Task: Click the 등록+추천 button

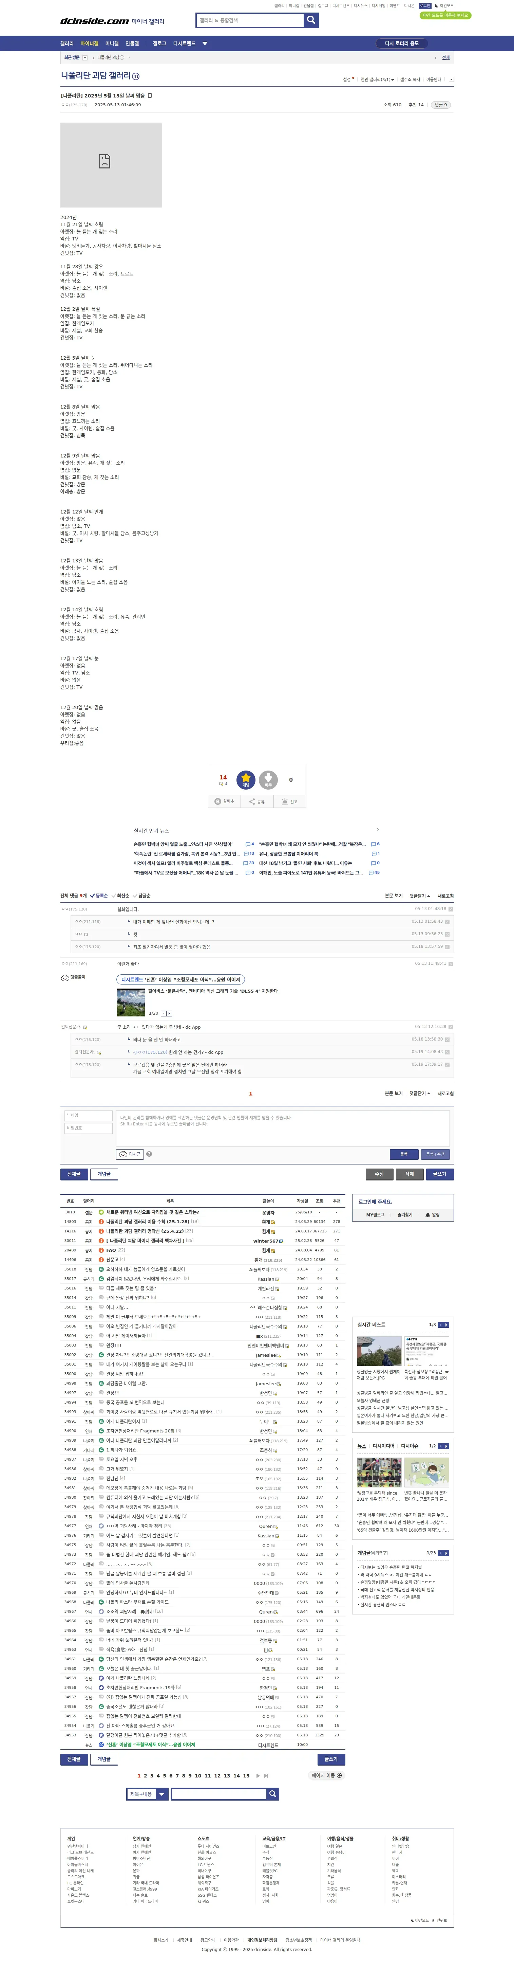Action: tap(435, 1154)
